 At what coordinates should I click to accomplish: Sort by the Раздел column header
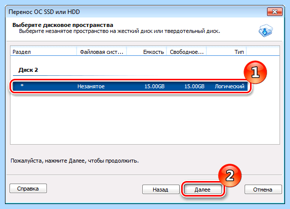point(43,52)
